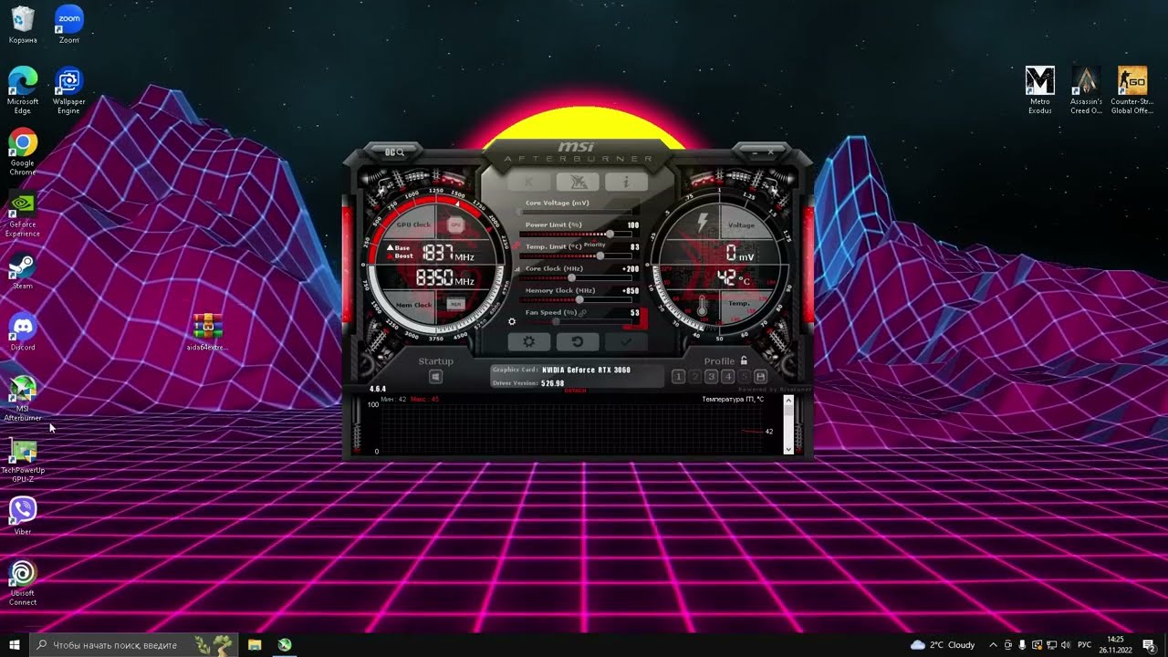Viewport: 1168px width, 657px height.
Task: Reset settings with the circular arrow button
Action: 578,341
